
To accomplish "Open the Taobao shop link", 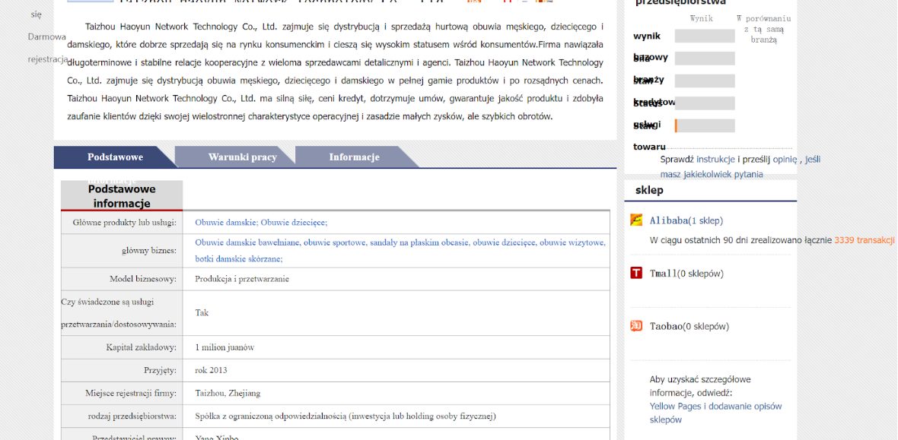I will 689,327.
